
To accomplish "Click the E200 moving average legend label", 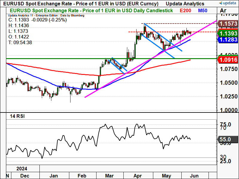I will coord(185,10).
